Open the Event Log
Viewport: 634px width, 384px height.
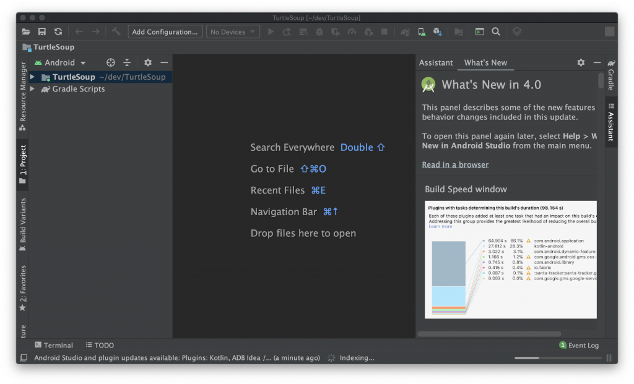click(579, 345)
